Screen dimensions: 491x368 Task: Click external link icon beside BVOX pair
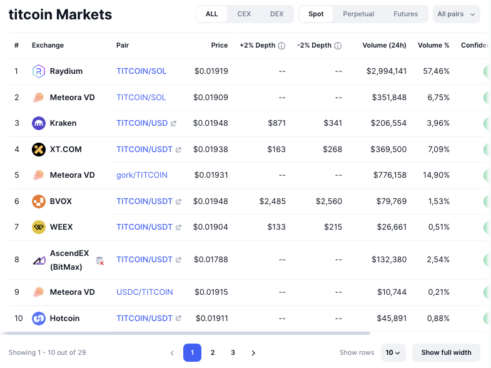click(178, 202)
